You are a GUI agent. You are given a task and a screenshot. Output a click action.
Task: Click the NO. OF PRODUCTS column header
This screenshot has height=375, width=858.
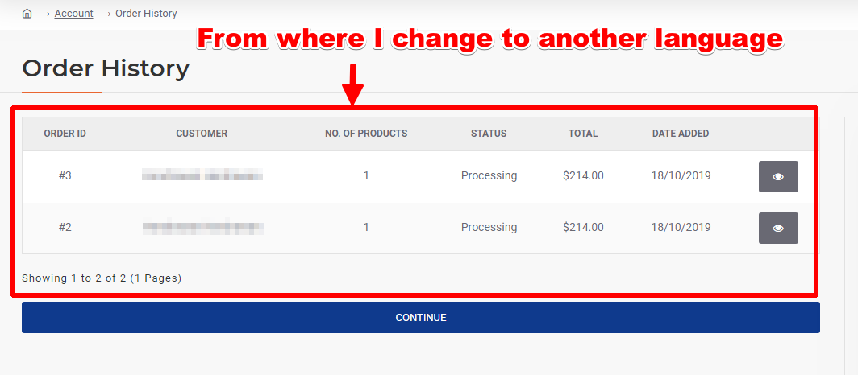(x=366, y=134)
